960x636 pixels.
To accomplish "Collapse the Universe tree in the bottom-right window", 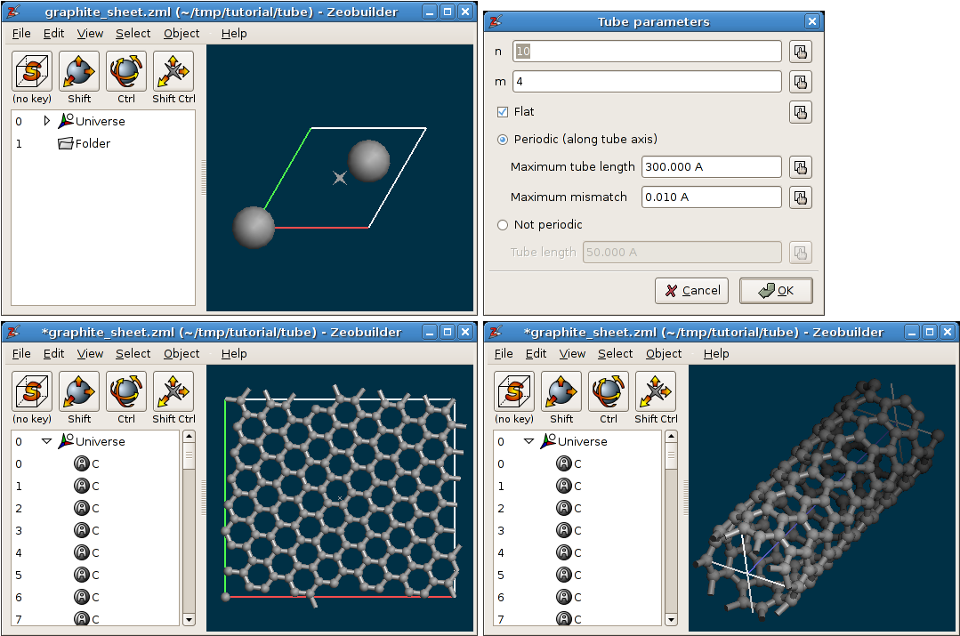I will coord(529,441).
